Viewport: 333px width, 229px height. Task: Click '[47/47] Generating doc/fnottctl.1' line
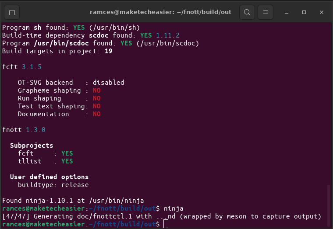pyautogui.click(x=162, y=216)
